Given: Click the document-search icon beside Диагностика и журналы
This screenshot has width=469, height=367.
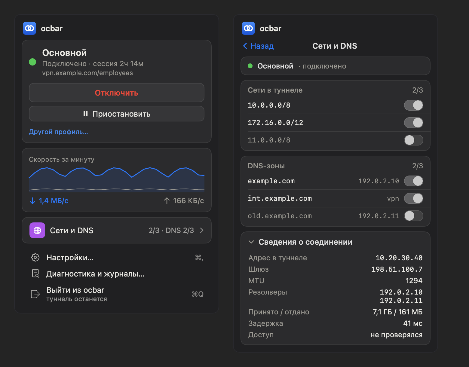Looking at the screenshot, I should tap(35, 274).
